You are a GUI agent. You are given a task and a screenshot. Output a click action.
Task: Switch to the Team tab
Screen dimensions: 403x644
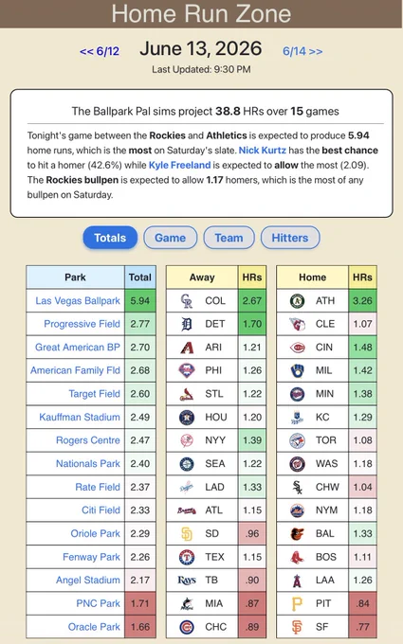coord(229,238)
